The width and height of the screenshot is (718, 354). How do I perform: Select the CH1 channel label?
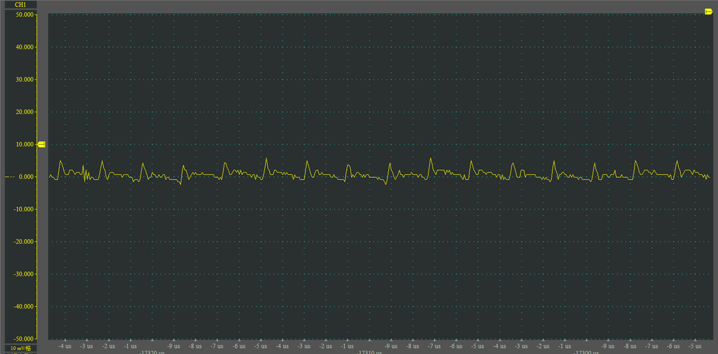(20, 5)
